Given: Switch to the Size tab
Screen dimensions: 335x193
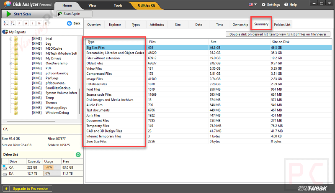Looking at the screenshot, I should click(178, 25).
